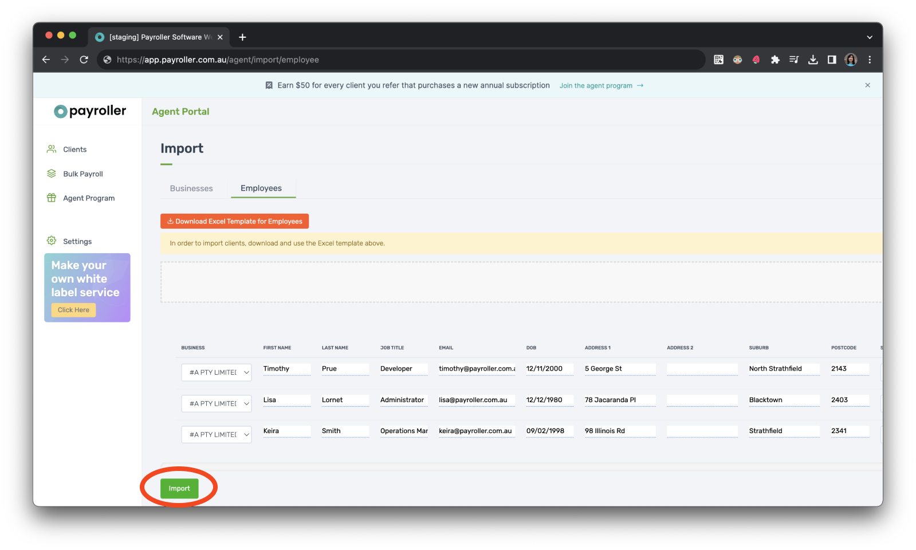Screen dimensions: 916x550
Task: Open the profile avatar in the toolbar
Action: click(x=851, y=60)
